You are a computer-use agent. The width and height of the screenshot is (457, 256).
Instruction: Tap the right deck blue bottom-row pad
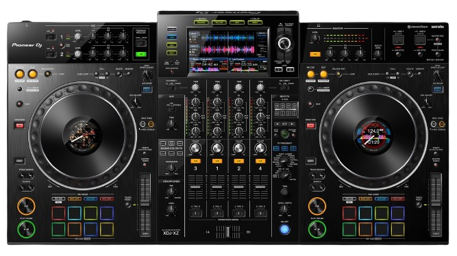382,229
